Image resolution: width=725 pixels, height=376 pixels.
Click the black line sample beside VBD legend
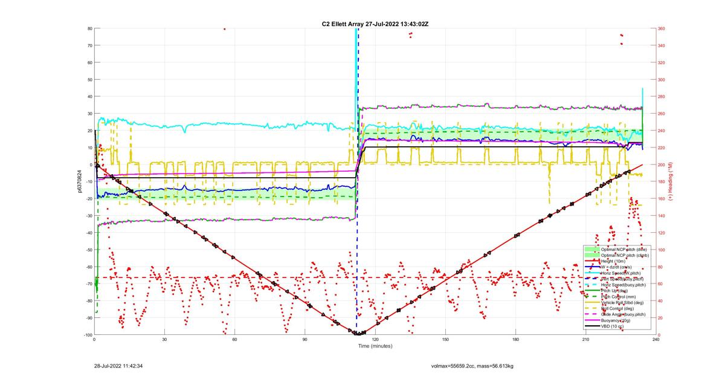(592, 326)
